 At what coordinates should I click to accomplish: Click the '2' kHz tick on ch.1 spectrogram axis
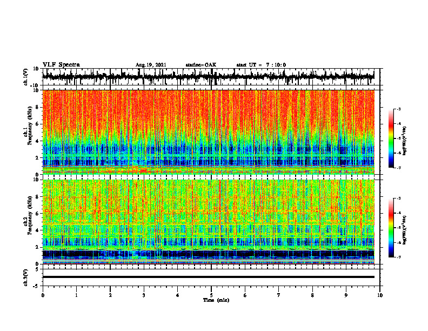(x=37, y=157)
